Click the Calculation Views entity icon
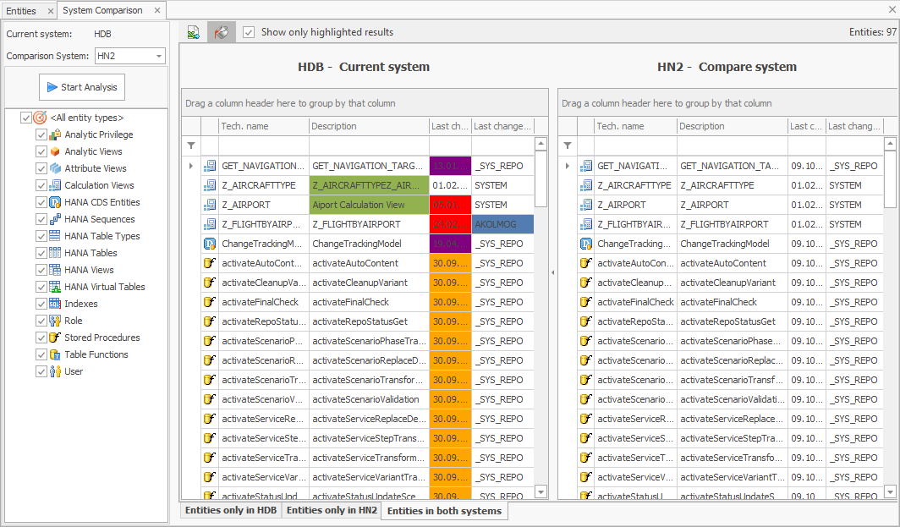Screen dimensions: 900x527 pyautogui.click(x=56, y=185)
